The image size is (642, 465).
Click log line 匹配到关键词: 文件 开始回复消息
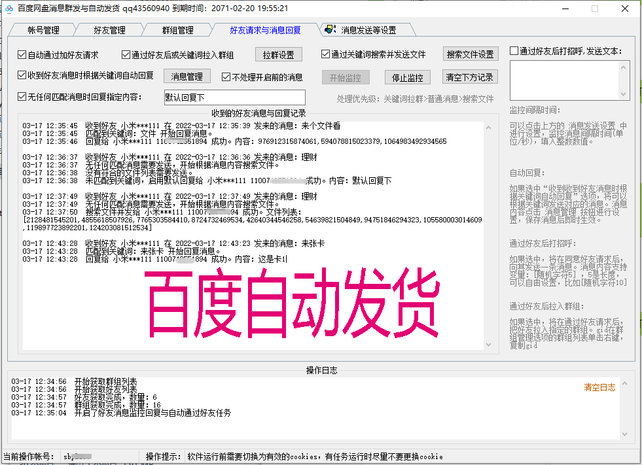coord(118,133)
